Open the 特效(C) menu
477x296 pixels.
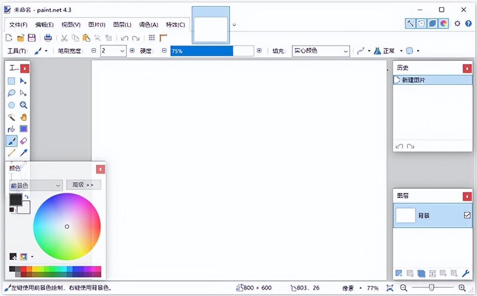[x=175, y=25]
